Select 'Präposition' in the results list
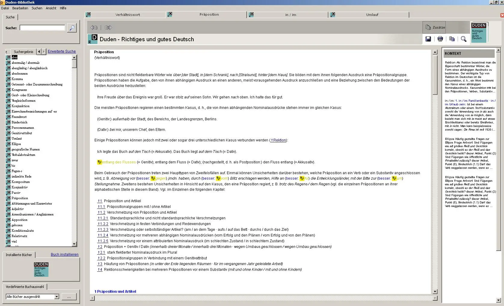Viewport: 504px width, 306px height. point(20,198)
